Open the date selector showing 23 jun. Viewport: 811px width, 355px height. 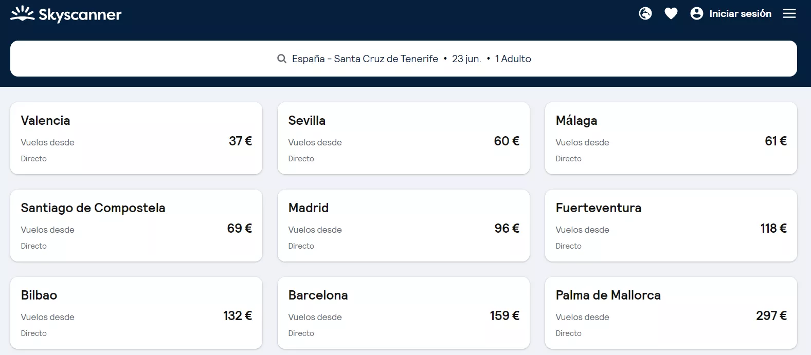click(466, 59)
